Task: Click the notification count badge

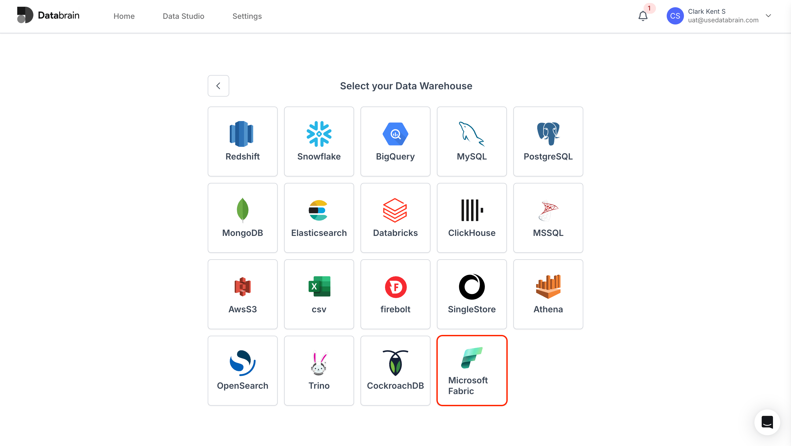Action: click(x=649, y=8)
